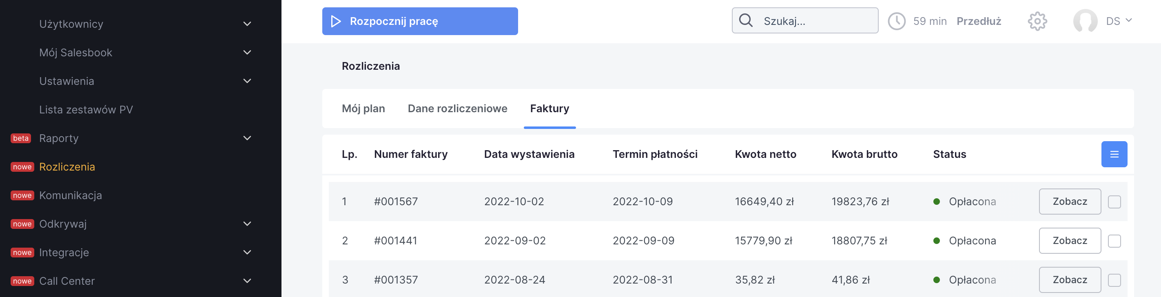Switch to the Mój plan tab
Screen dimensions: 1161x297
(x=363, y=109)
